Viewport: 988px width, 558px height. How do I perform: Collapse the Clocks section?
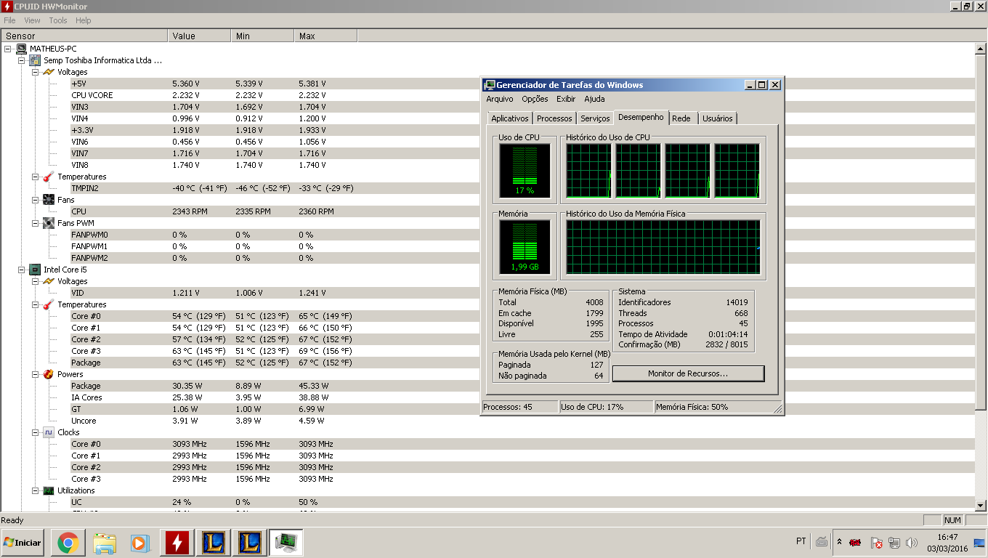[x=36, y=432]
